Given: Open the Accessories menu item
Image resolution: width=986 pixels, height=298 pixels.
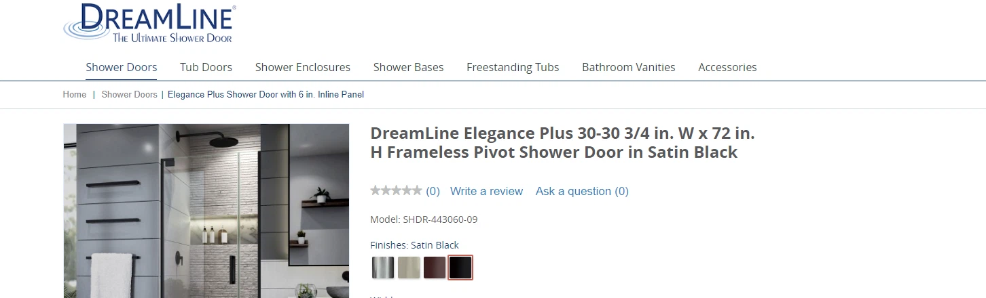Looking at the screenshot, I should [x=727, y=67].
